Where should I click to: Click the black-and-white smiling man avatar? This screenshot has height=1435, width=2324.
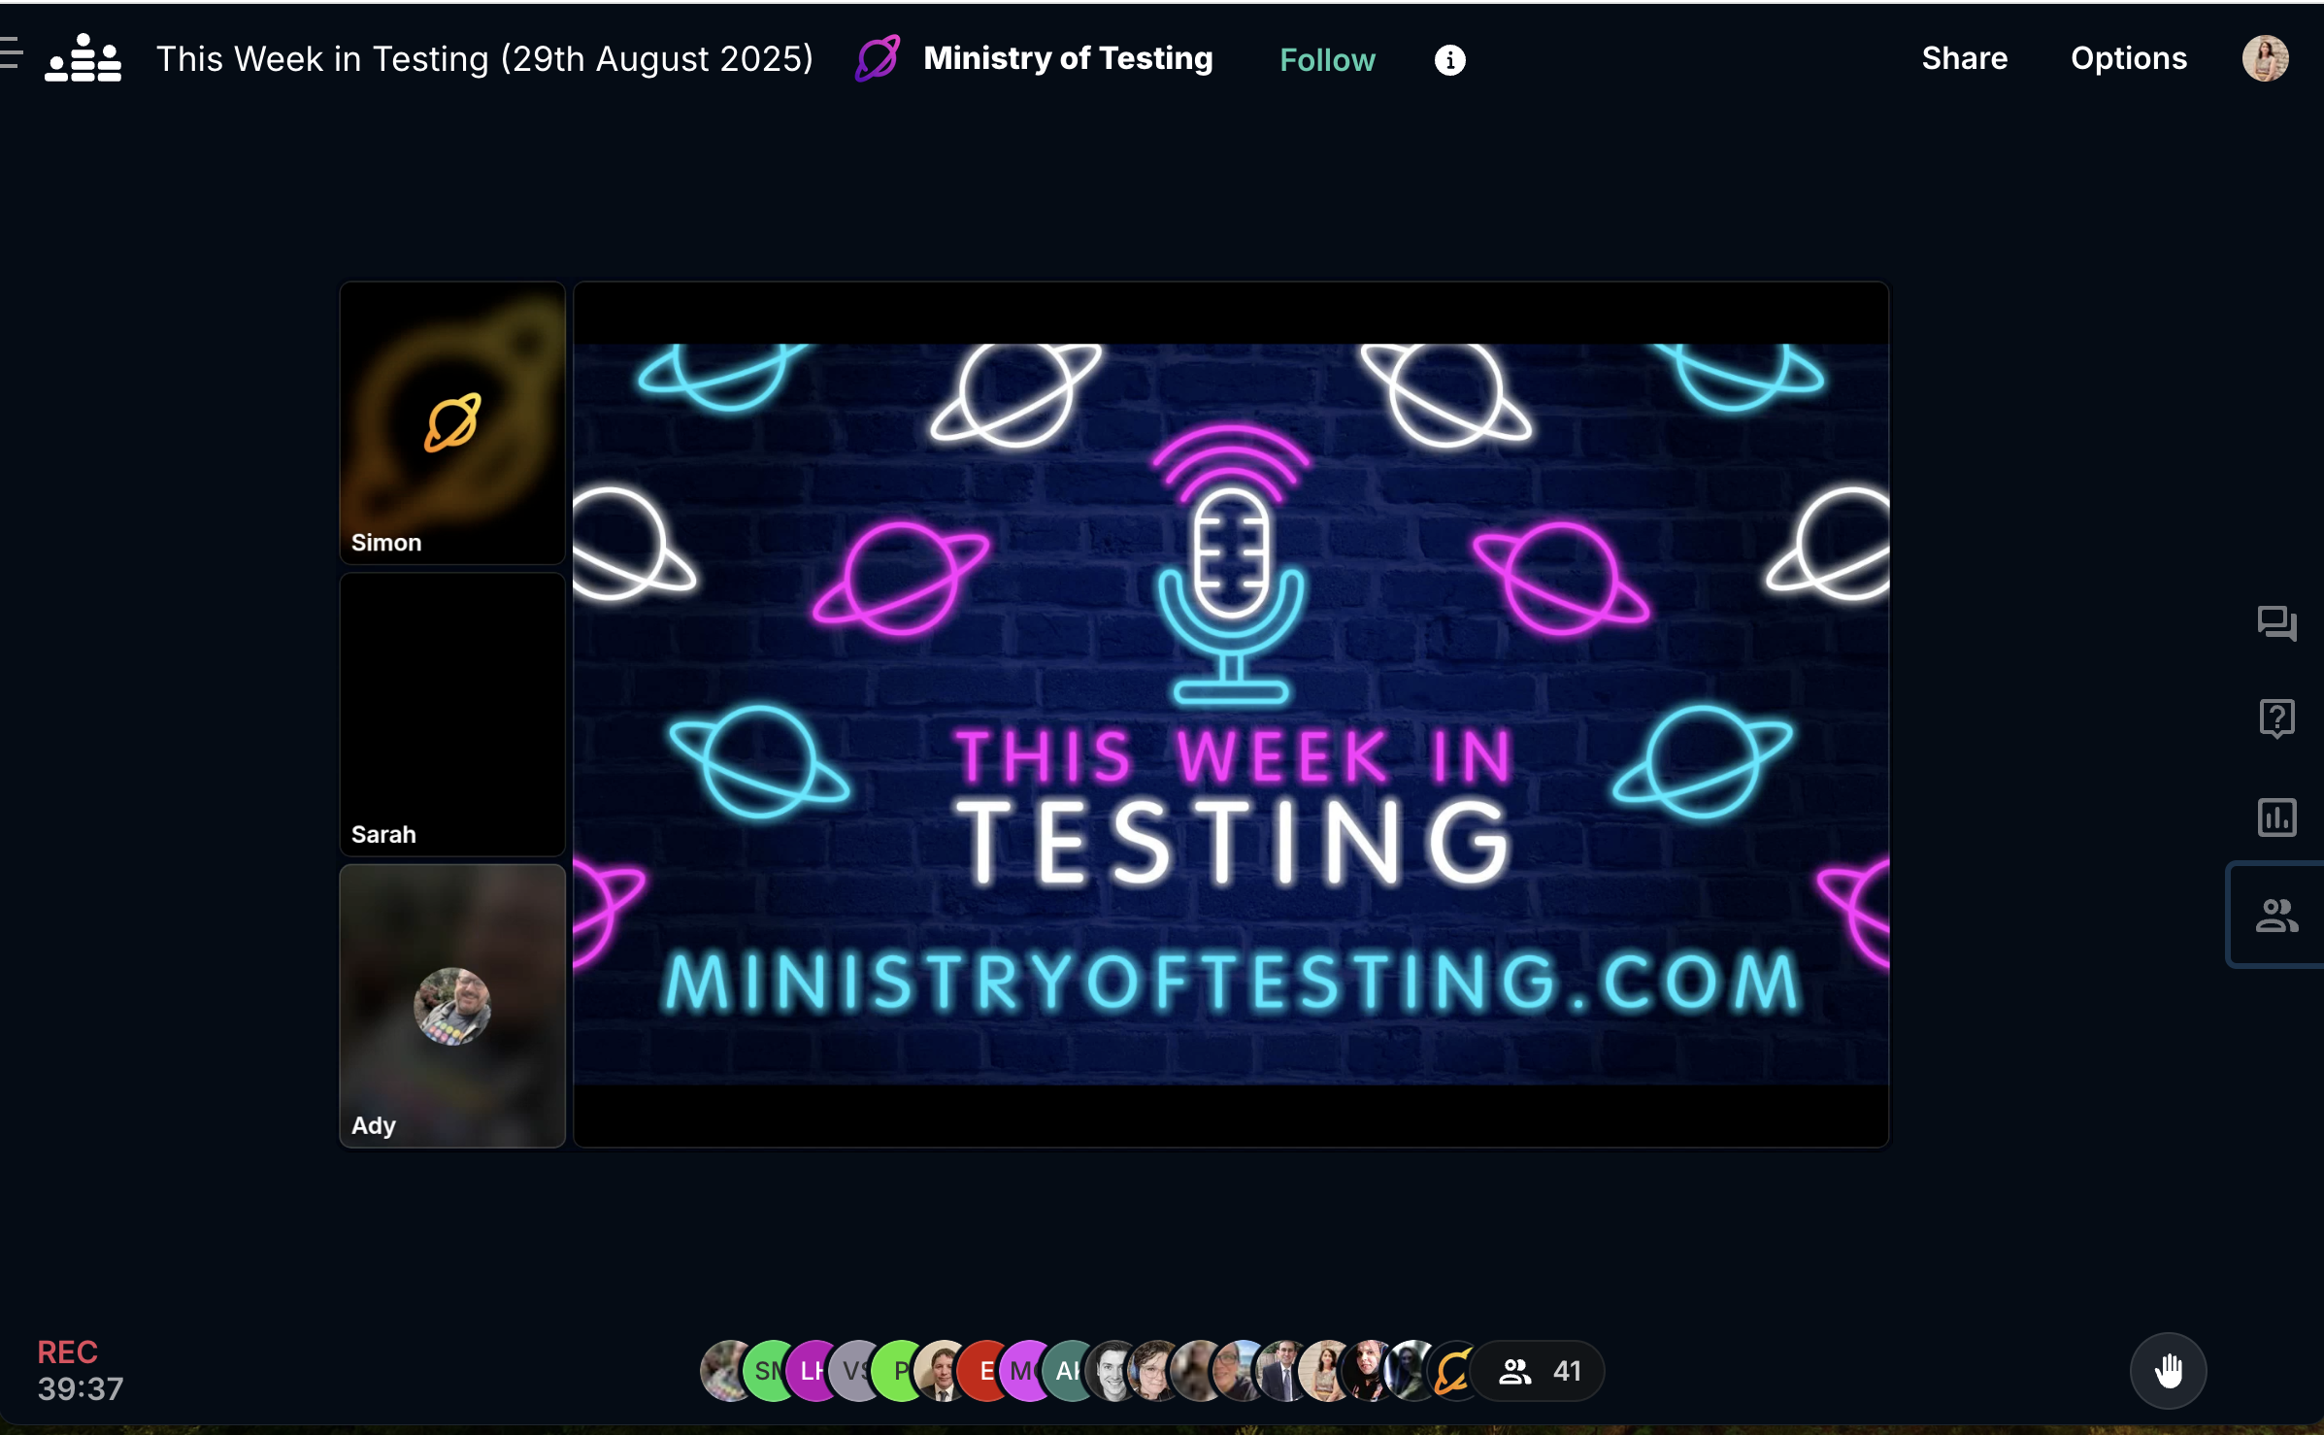click(x=1110, y=1371)
